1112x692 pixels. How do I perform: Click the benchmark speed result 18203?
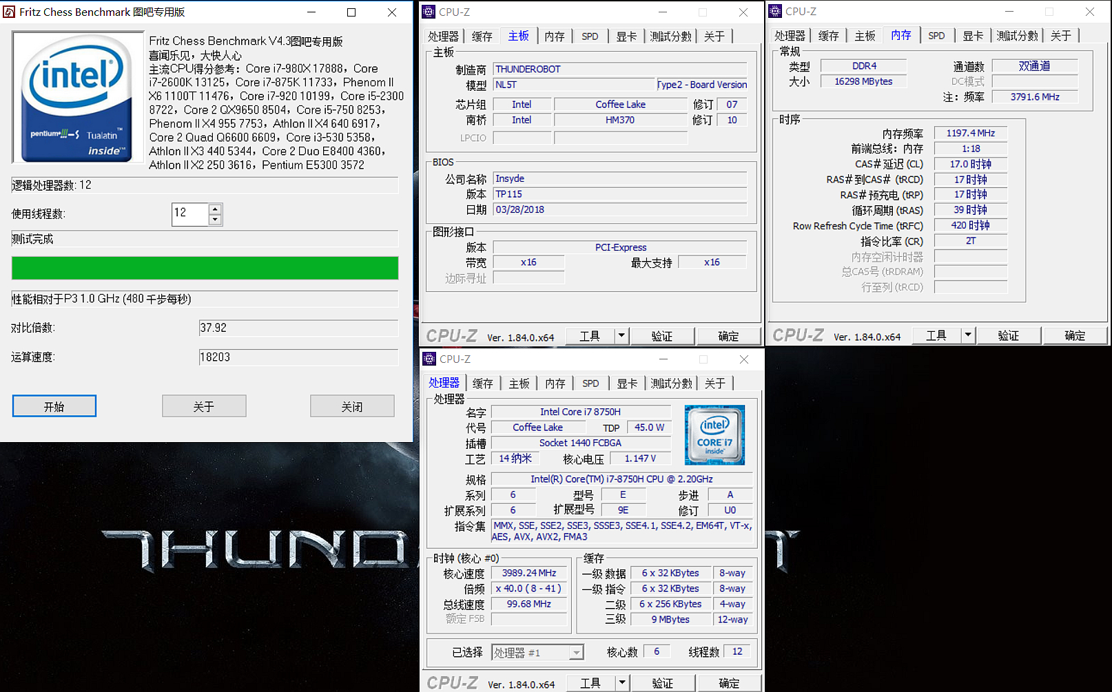(298, 357)
